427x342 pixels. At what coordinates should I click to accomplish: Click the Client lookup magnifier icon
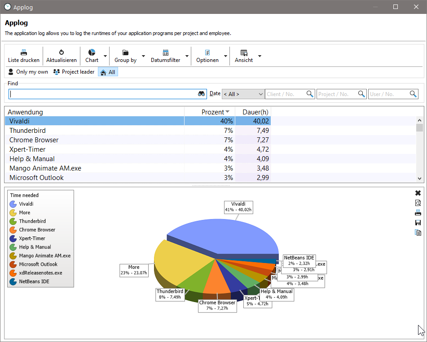point(310,94)
